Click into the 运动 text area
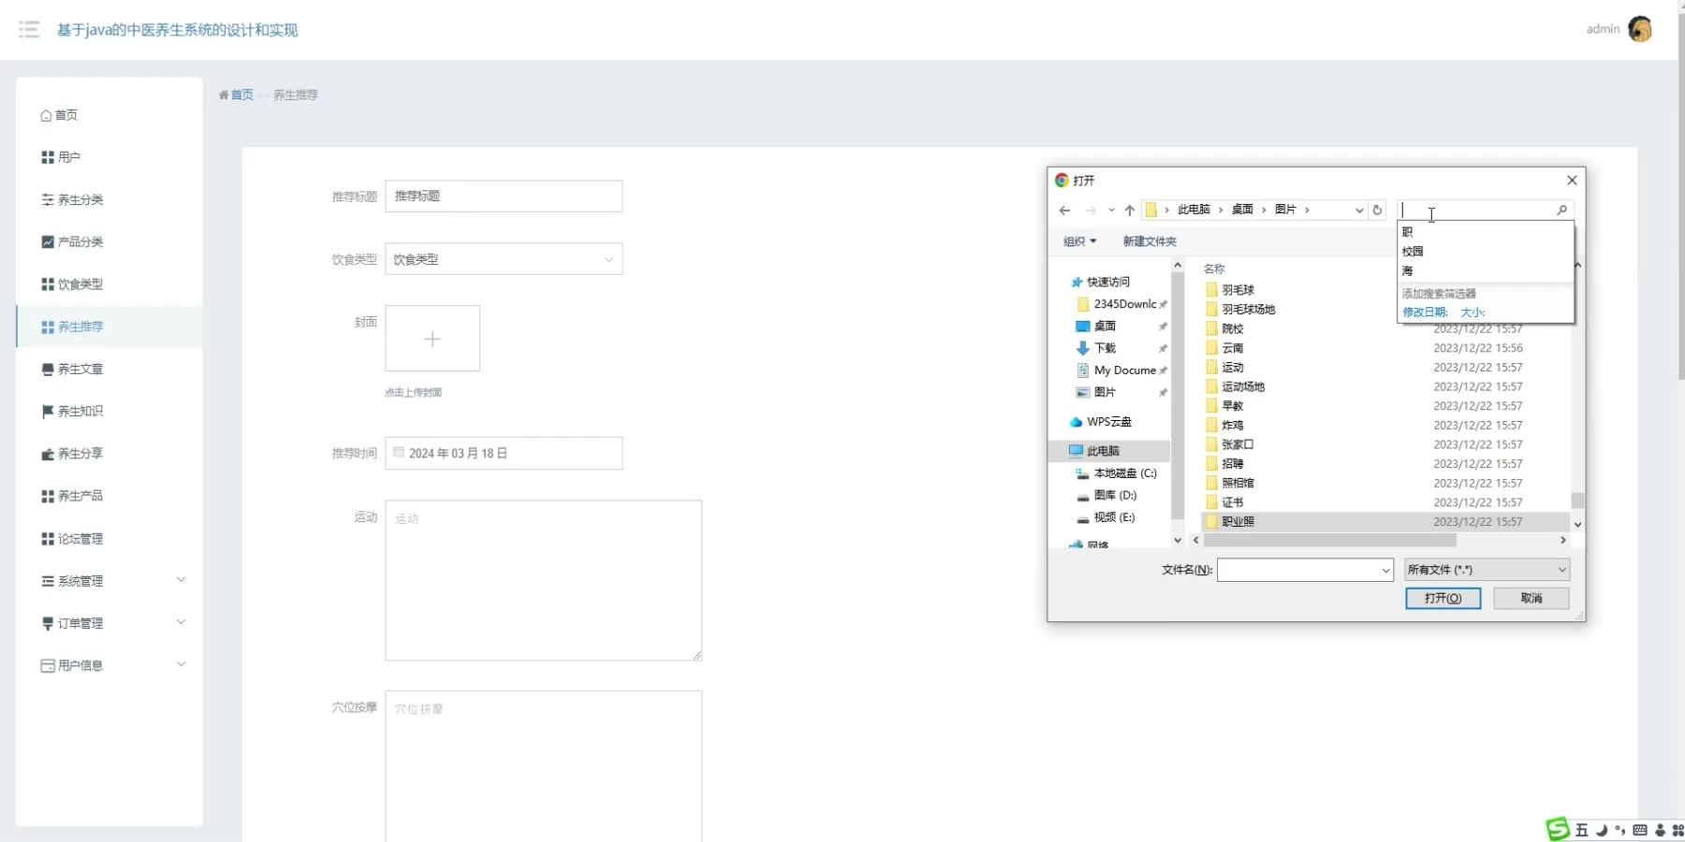1685x842 pixels. coord(543,580)
